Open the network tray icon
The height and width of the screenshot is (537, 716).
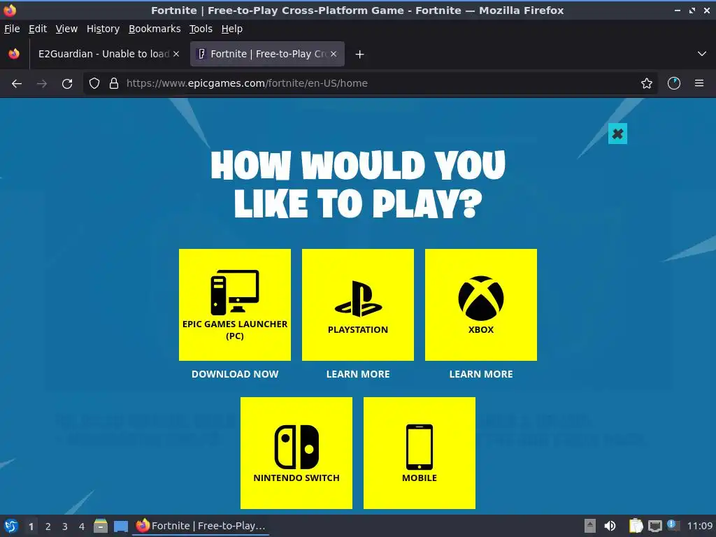tap(654, 526)
